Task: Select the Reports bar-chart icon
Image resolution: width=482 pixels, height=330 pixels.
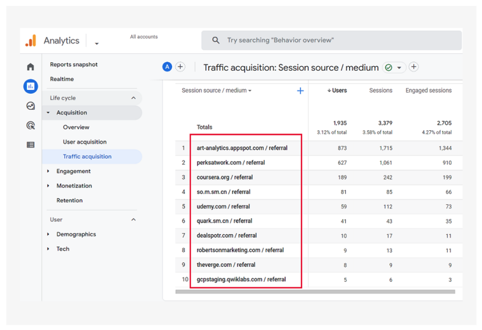Action: click(31, 87)
